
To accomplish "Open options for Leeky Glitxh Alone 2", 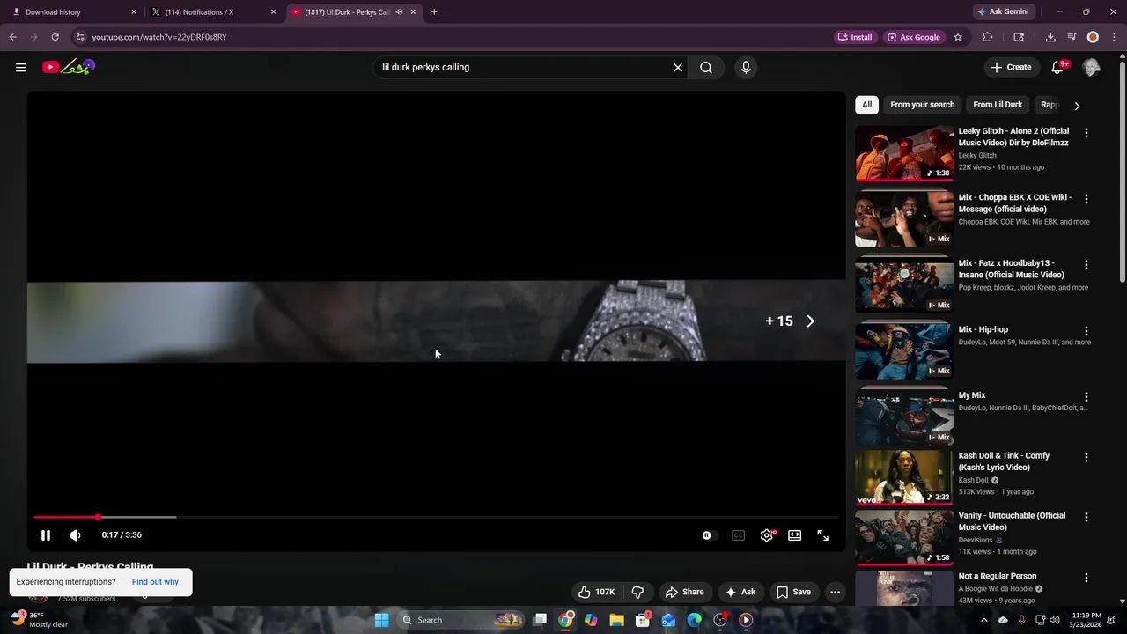I will 1086,133.
